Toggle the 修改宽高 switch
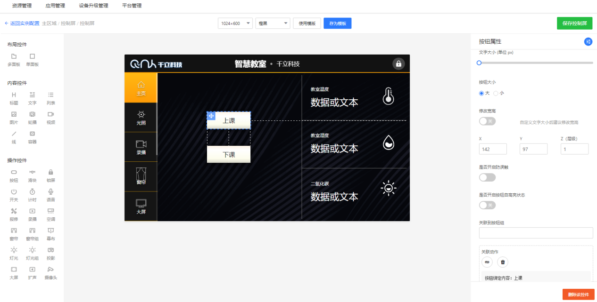Screen dimensions: 597x302 [487, 121]
